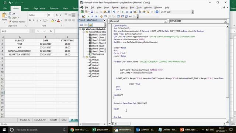Click the Undo icon in VBA toolbar
Screen dimensions: 236x133
pyautogui.click(x=114, y=12)
